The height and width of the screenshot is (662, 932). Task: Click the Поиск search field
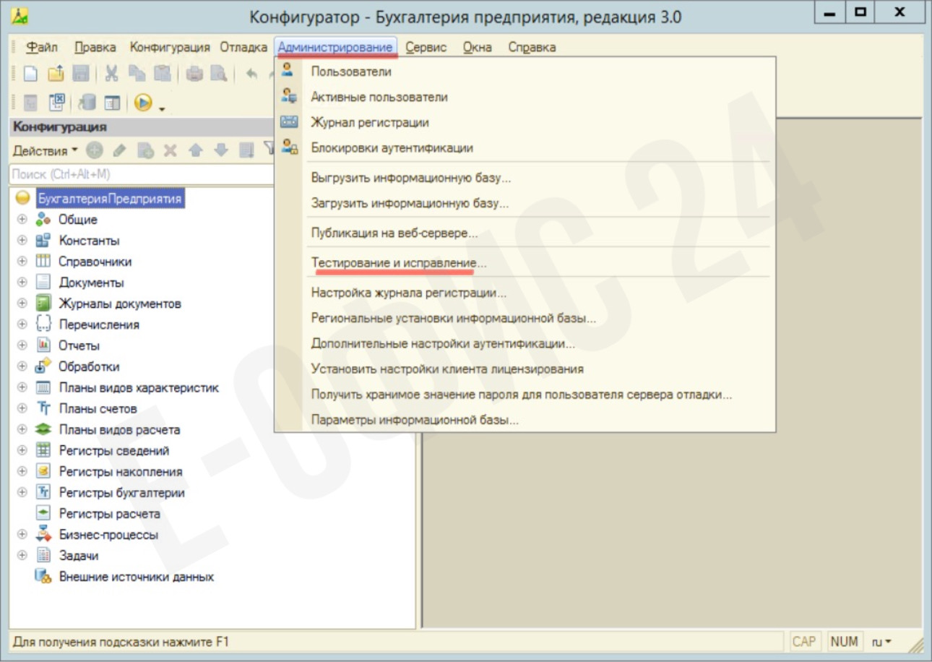pos(141,174)
